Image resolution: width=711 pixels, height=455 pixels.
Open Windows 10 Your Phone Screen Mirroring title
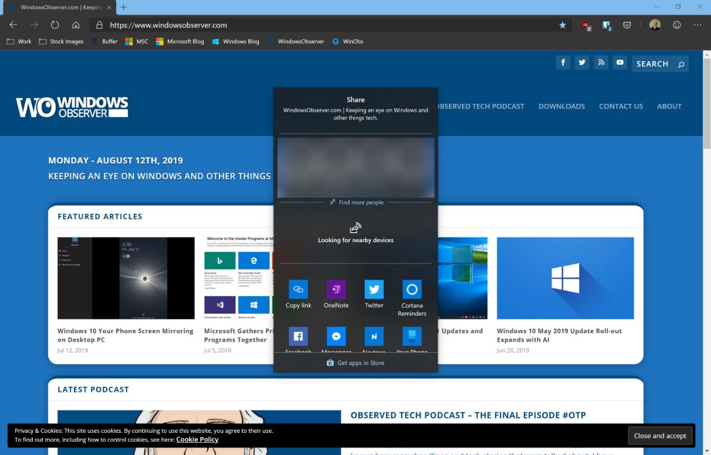pos(126,335)
